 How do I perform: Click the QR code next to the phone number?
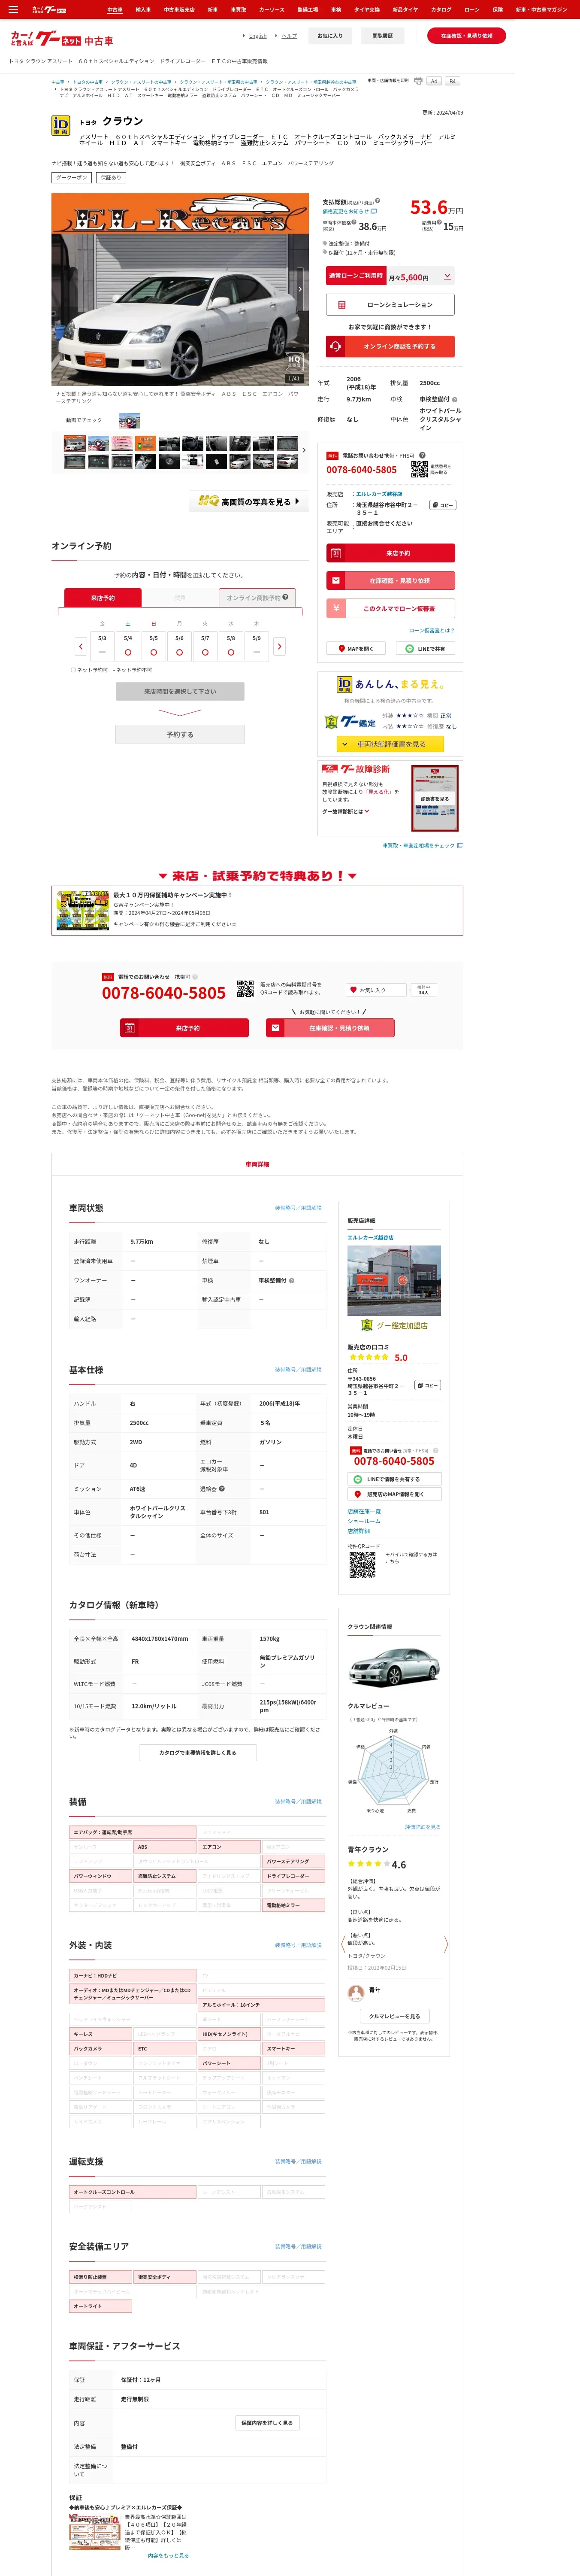pyautogui.click(x=419, y=469)
